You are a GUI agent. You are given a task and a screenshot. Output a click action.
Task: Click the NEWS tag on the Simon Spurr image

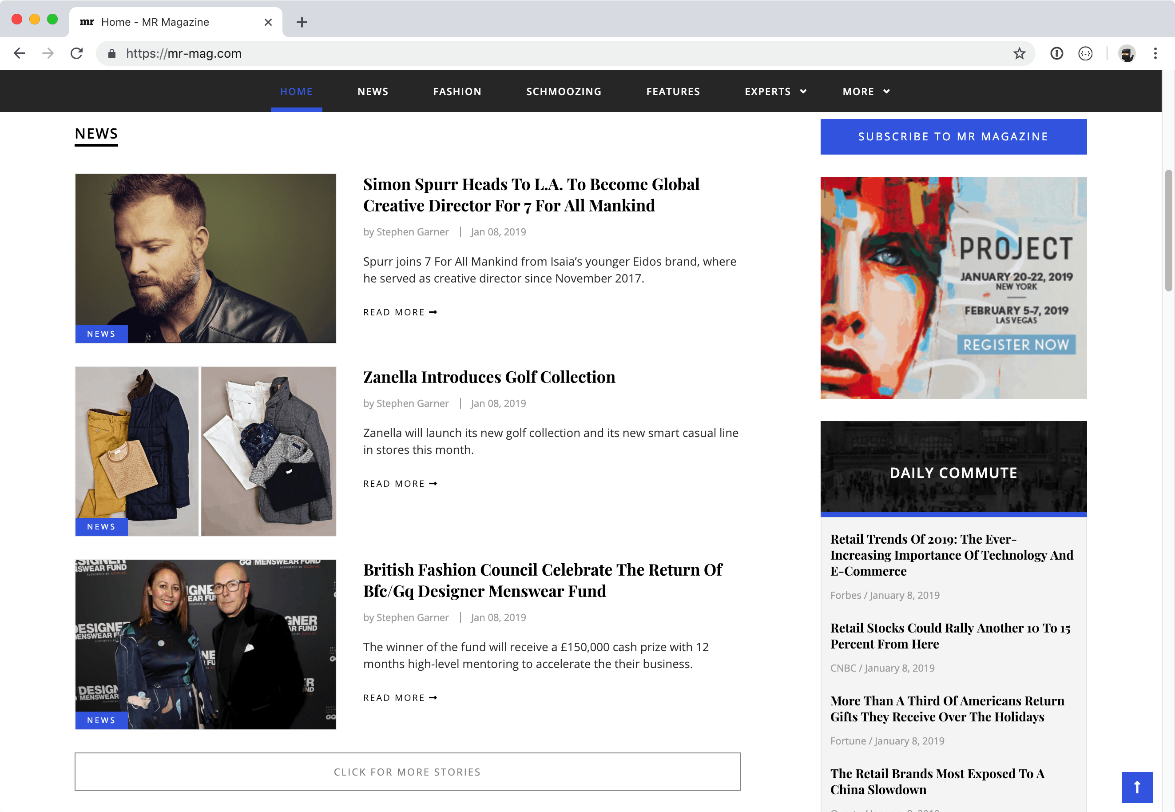101,334
